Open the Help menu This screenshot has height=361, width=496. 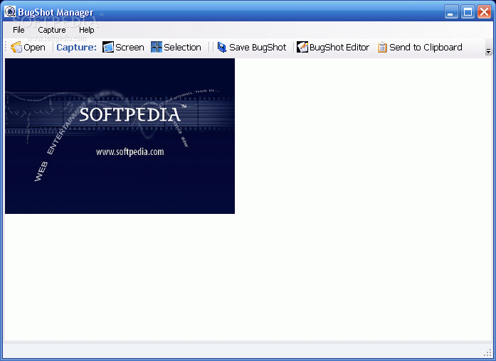click(x=87, y=30)
